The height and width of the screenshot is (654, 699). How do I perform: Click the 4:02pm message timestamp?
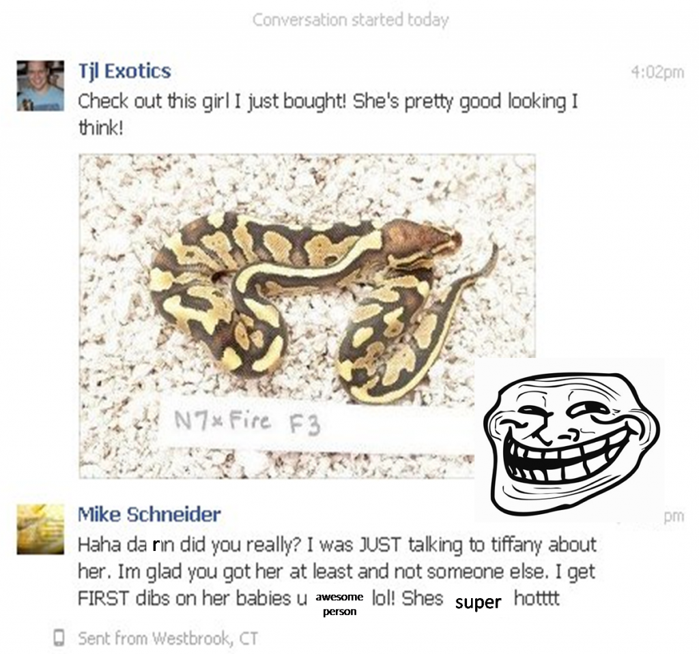click(657, 72)
